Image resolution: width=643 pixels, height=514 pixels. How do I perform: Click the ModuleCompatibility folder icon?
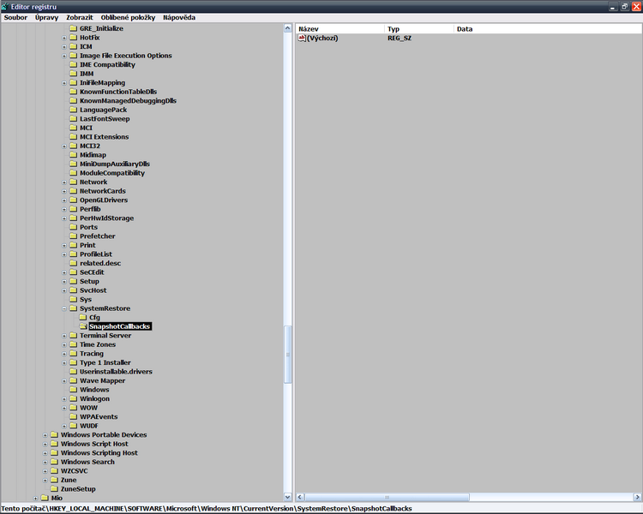point(74,172)
